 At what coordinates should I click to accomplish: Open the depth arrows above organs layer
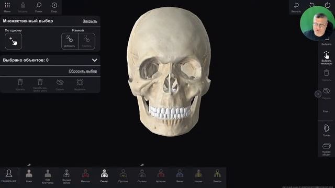142,165
